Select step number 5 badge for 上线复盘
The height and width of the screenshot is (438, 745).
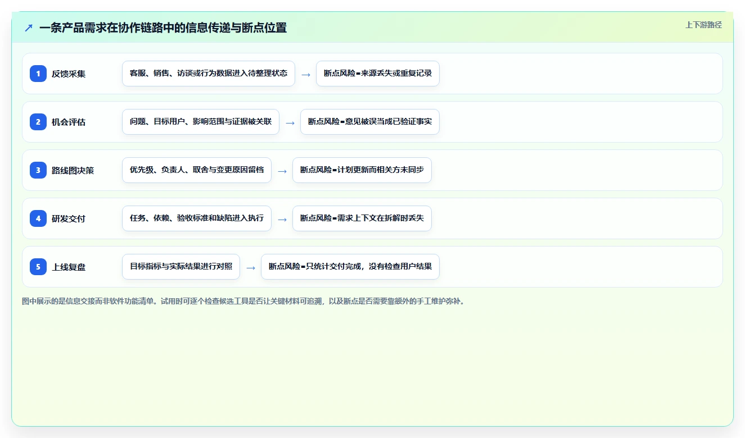[38, 267]
